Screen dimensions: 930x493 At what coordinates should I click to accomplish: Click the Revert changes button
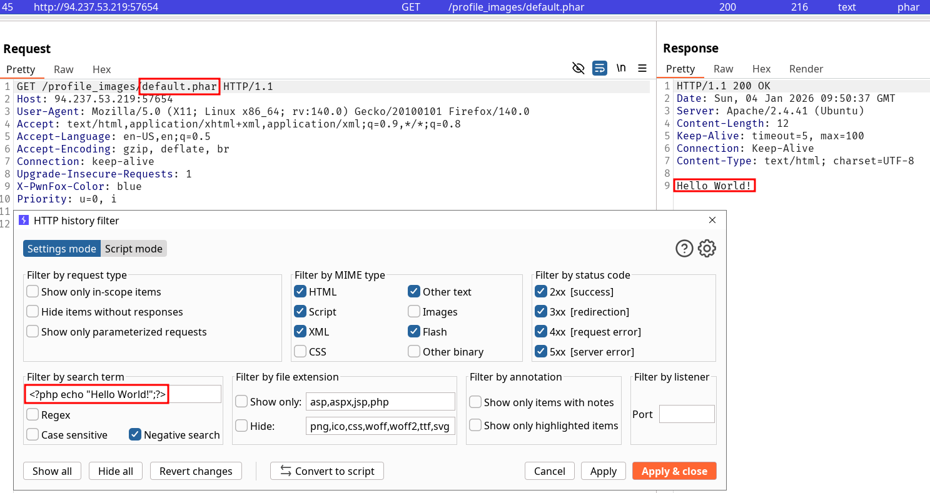[x=196, y=471]
